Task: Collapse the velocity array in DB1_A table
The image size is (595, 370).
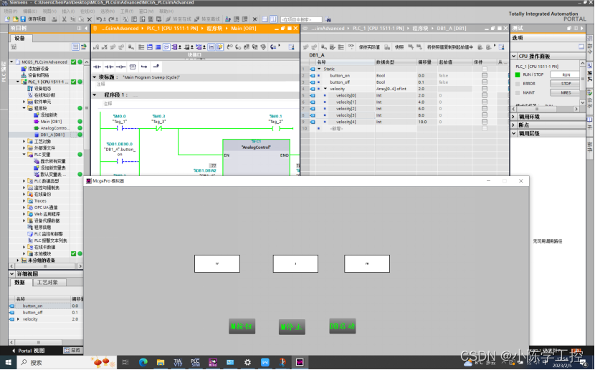Action: coord(325,89)
